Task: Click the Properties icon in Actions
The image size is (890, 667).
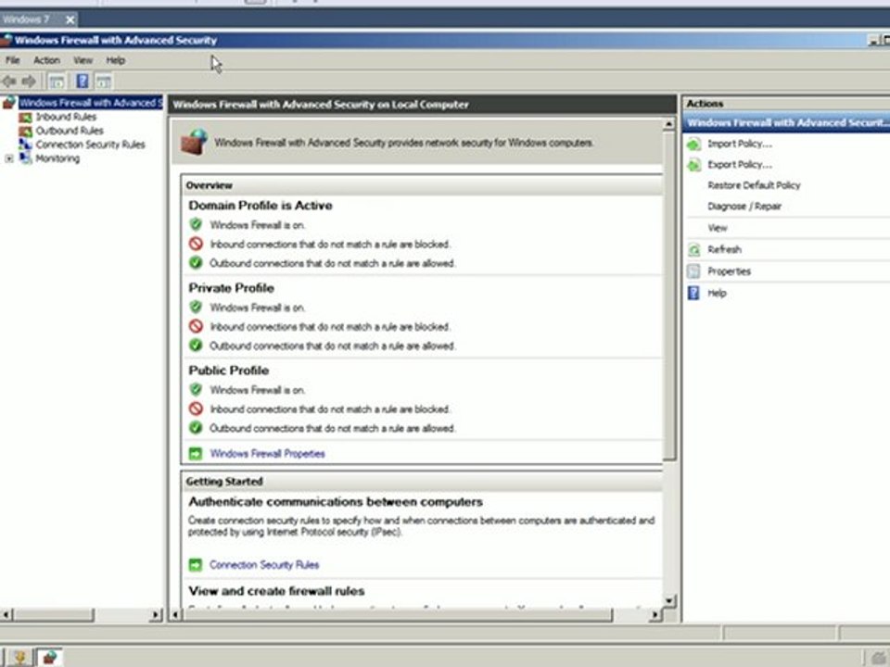Action: coord(693,271)
